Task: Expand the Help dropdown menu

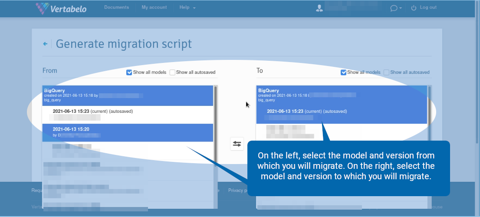Action: (x=187, y=7)
